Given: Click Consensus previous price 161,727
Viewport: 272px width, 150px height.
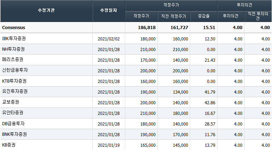Looking at the screenshot, I should (179, 27).
